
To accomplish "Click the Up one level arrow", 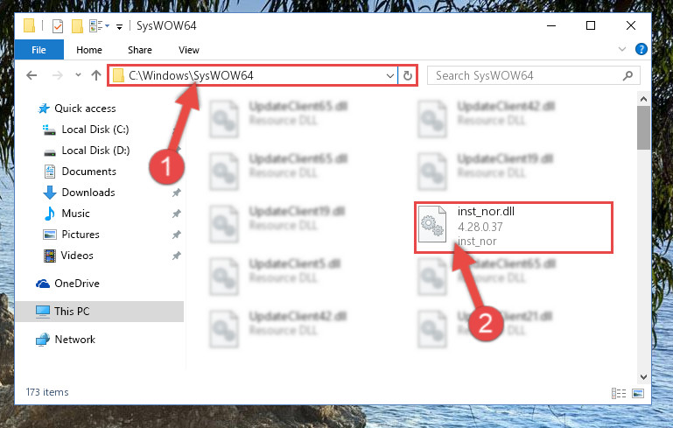I will point(96,75).
